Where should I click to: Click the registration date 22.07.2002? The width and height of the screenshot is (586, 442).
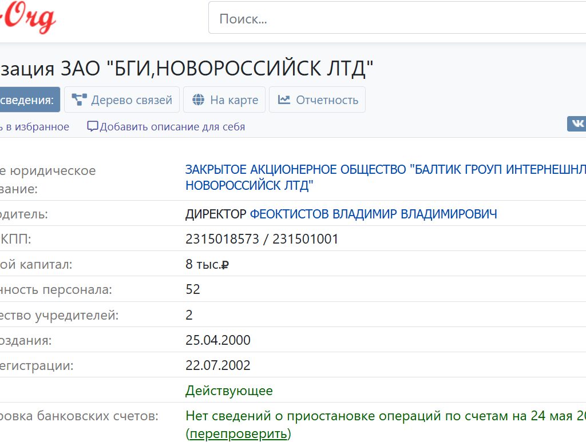[x=218, y=366]
